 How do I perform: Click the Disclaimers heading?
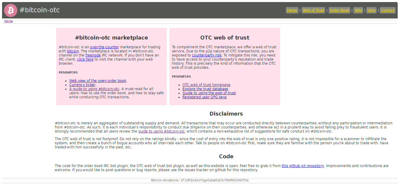point(226,114)
